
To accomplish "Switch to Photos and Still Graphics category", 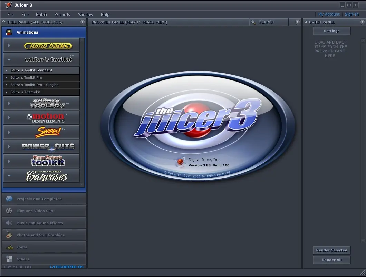I will pyautogui.click(x=44, y=235).
